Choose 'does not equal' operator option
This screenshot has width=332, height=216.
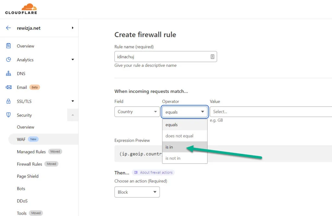184,136
